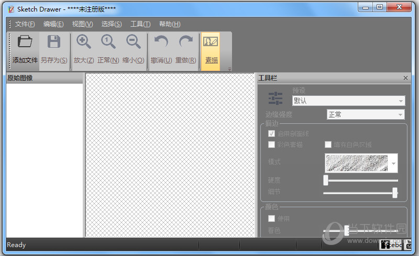Click the Sketch Drawer app icon in title bar
The height and width of the screenshot is (256, 419).
11,9
